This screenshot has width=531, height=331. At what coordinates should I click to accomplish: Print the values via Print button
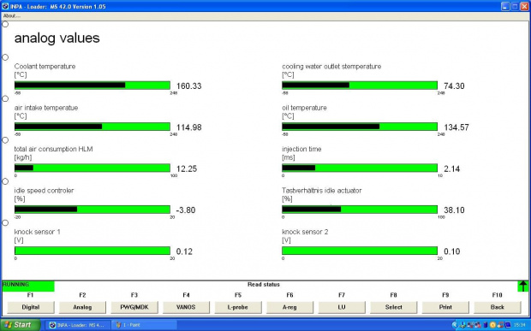(x=445, y=307)
